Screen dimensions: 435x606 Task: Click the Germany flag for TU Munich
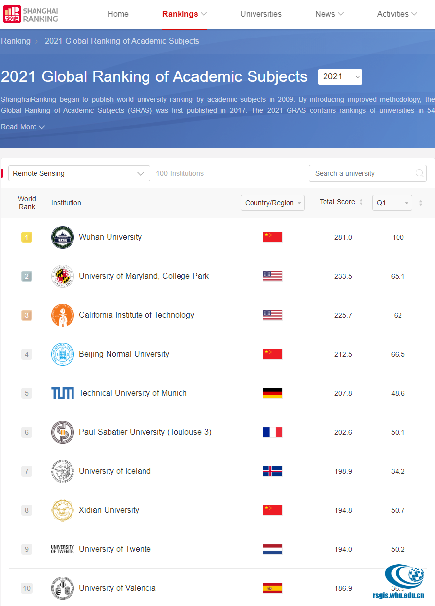pos(273,393)
